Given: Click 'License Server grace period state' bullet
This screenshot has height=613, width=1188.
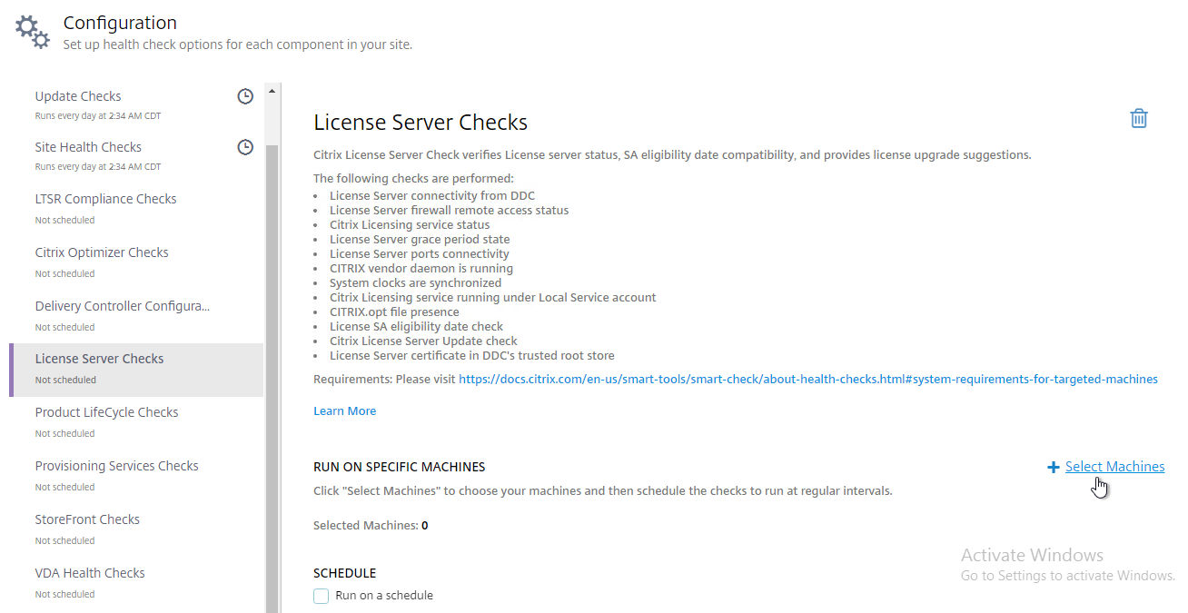Looking at the screenshot, I should tap(420, 240).
